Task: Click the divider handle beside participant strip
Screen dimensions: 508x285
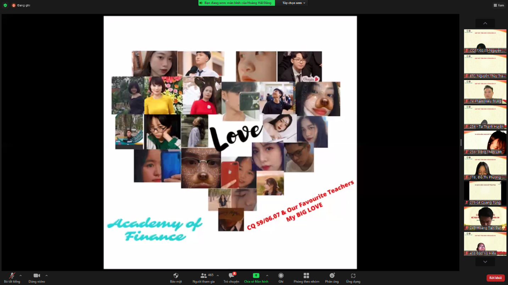Action: click(x=461, y=142)
